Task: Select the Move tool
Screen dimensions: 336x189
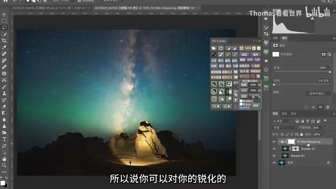Action: tap(4, 15)
